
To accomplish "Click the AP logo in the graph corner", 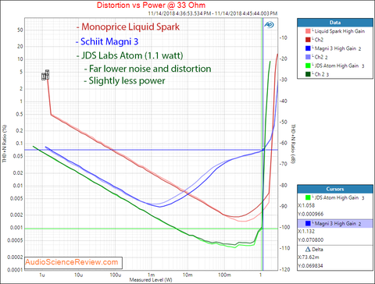I will [x=269, y=25].
